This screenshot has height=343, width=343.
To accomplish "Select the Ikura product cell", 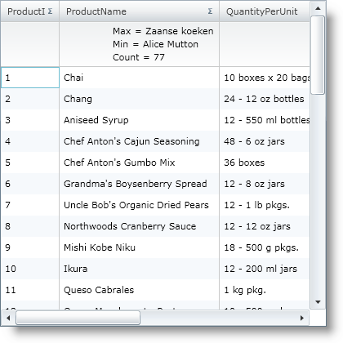I will [140, 269].
